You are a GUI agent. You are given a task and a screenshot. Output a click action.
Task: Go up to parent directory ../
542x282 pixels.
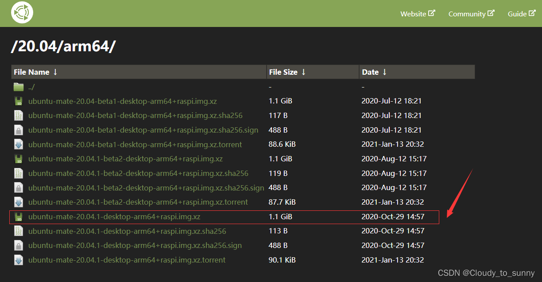click(31, 87)
